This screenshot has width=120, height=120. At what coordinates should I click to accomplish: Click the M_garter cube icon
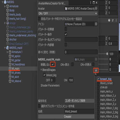coord(10,60)
